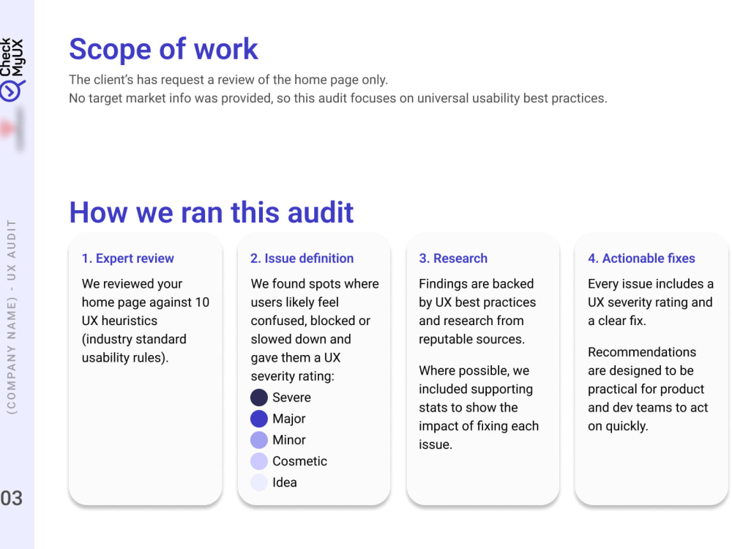This screenshot has width=732, height=549.
Task: Select the Issue definition card heading
Action: [302, 258]
